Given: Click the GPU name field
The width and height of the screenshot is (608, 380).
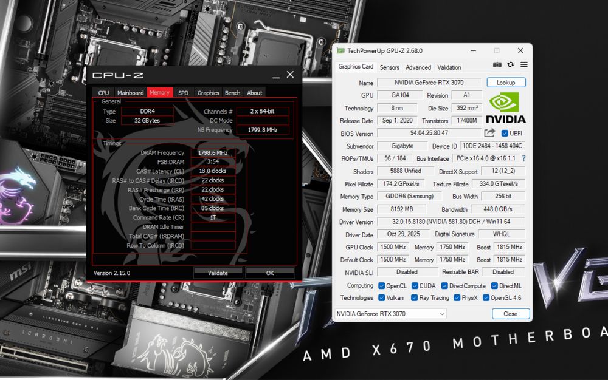Looking at the screenshot, I should point(429,83).
